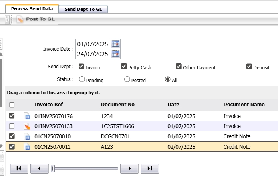This screenshot has height=176, width=278.
Task: Toggle the Other Payment checkbox
Action: [x=179, y=67]
